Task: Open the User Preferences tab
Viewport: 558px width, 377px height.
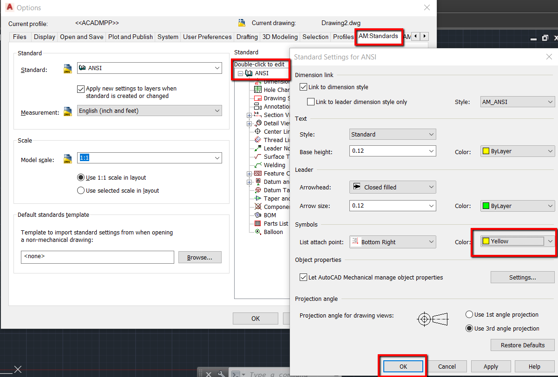Action: click(206, 36)
